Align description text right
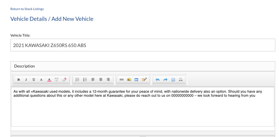Screen dimensions: 279x137 click(x=108, y=80)
